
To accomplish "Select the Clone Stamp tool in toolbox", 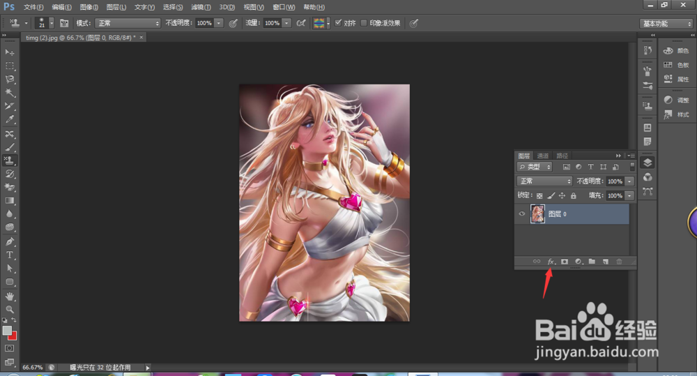I will pos(9,160).
